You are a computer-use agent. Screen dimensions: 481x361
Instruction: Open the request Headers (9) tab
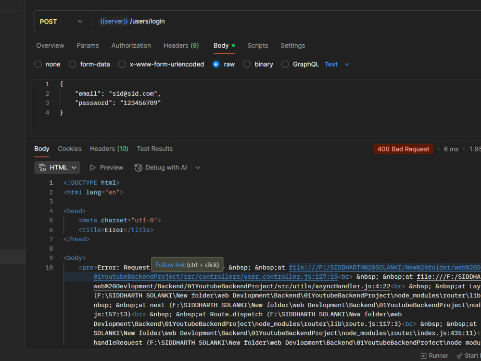pyautogui.click(x=181, y=45)
